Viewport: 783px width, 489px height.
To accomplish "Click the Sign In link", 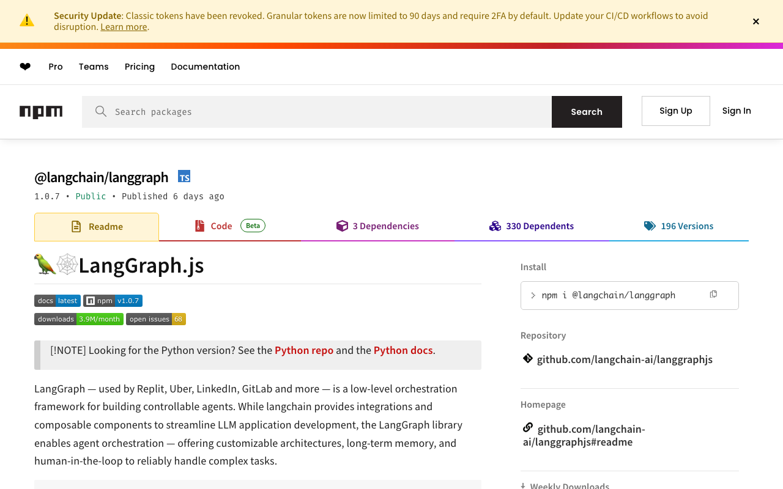I will (x=737, y=111).
